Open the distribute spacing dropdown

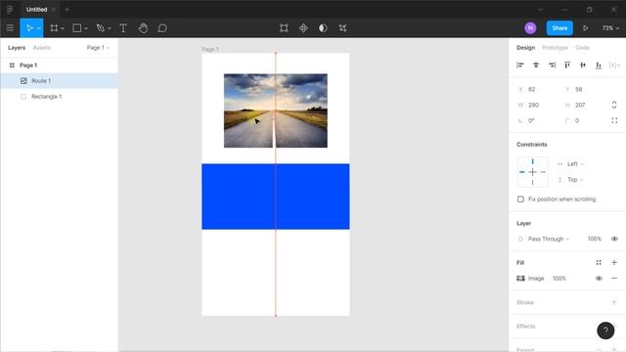point(614,66)
